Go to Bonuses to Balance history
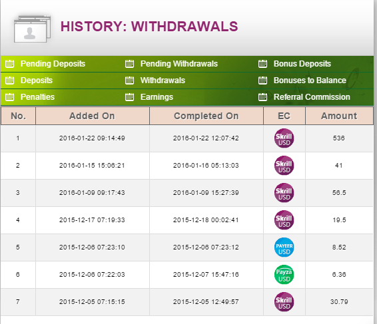 click(310, 81)
